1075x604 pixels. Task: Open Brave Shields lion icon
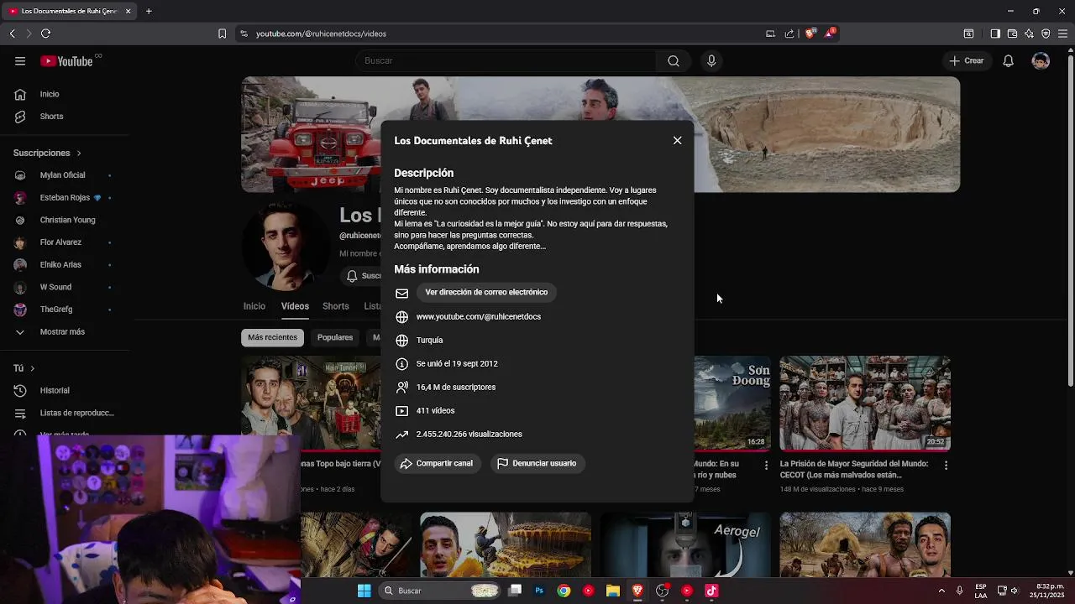pyautogui.click(x=810, y=34)
